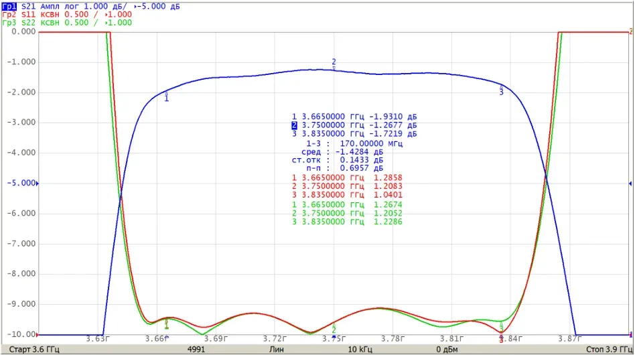Click red readout 2 with value 1.2083
Image resolution: width=635 pixels, height=355 pixels.
pyautogui.click(x=347, y=186)
